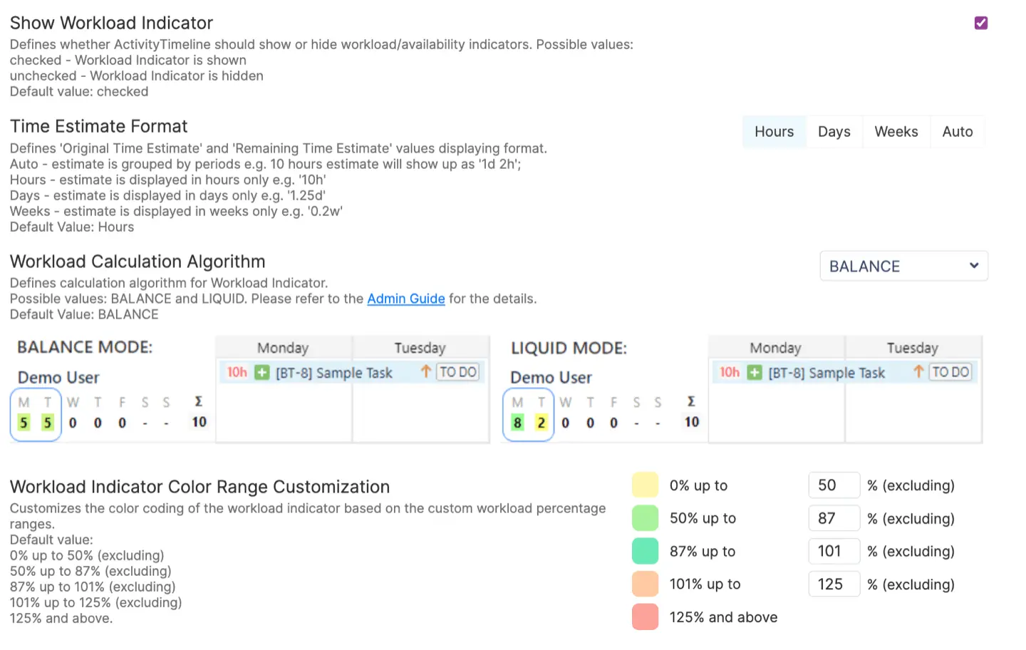
Task: Open the TO DO status dropdown in LIQUID mode
Action: tap(950, 371)
